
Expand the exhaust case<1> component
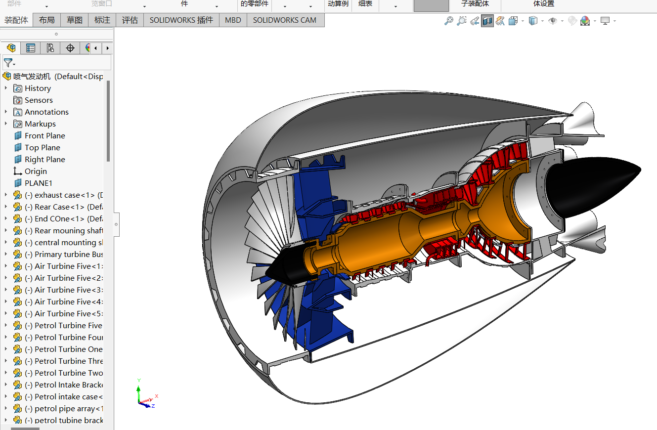(x=6, y=195)
